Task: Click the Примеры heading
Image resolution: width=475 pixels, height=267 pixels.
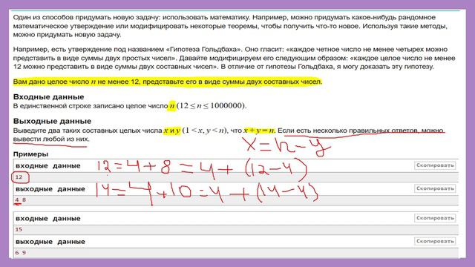Action: tap(30, 154)
